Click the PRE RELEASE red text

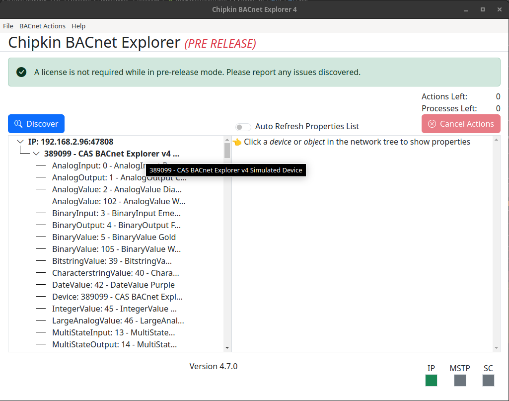coord(220,44)
